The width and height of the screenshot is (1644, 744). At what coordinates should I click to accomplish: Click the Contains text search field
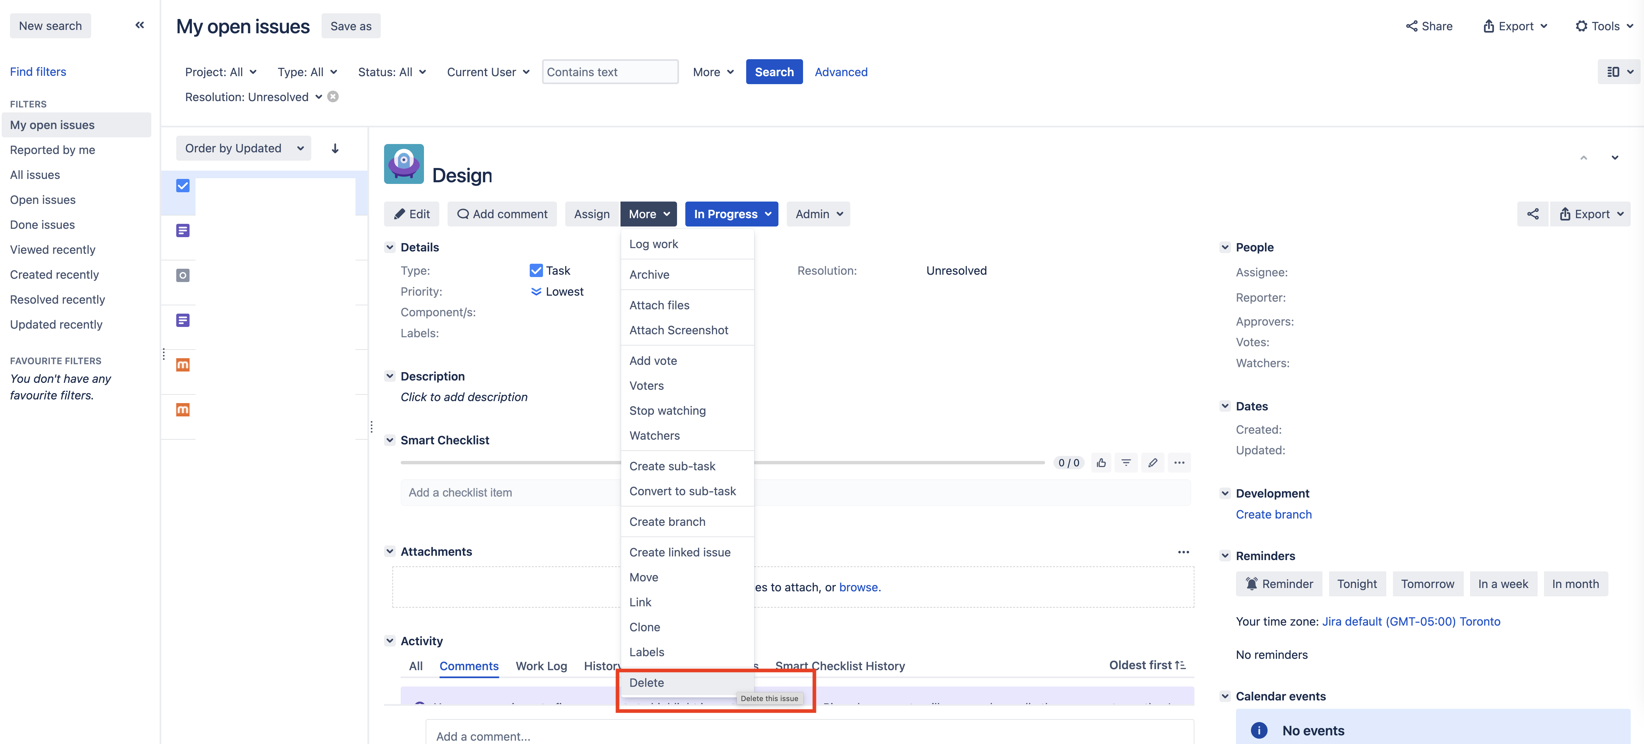coord(610,72)
